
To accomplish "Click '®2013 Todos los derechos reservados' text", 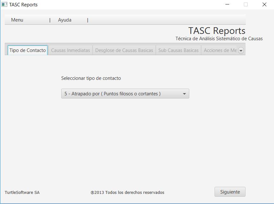I will pos(127,193).
